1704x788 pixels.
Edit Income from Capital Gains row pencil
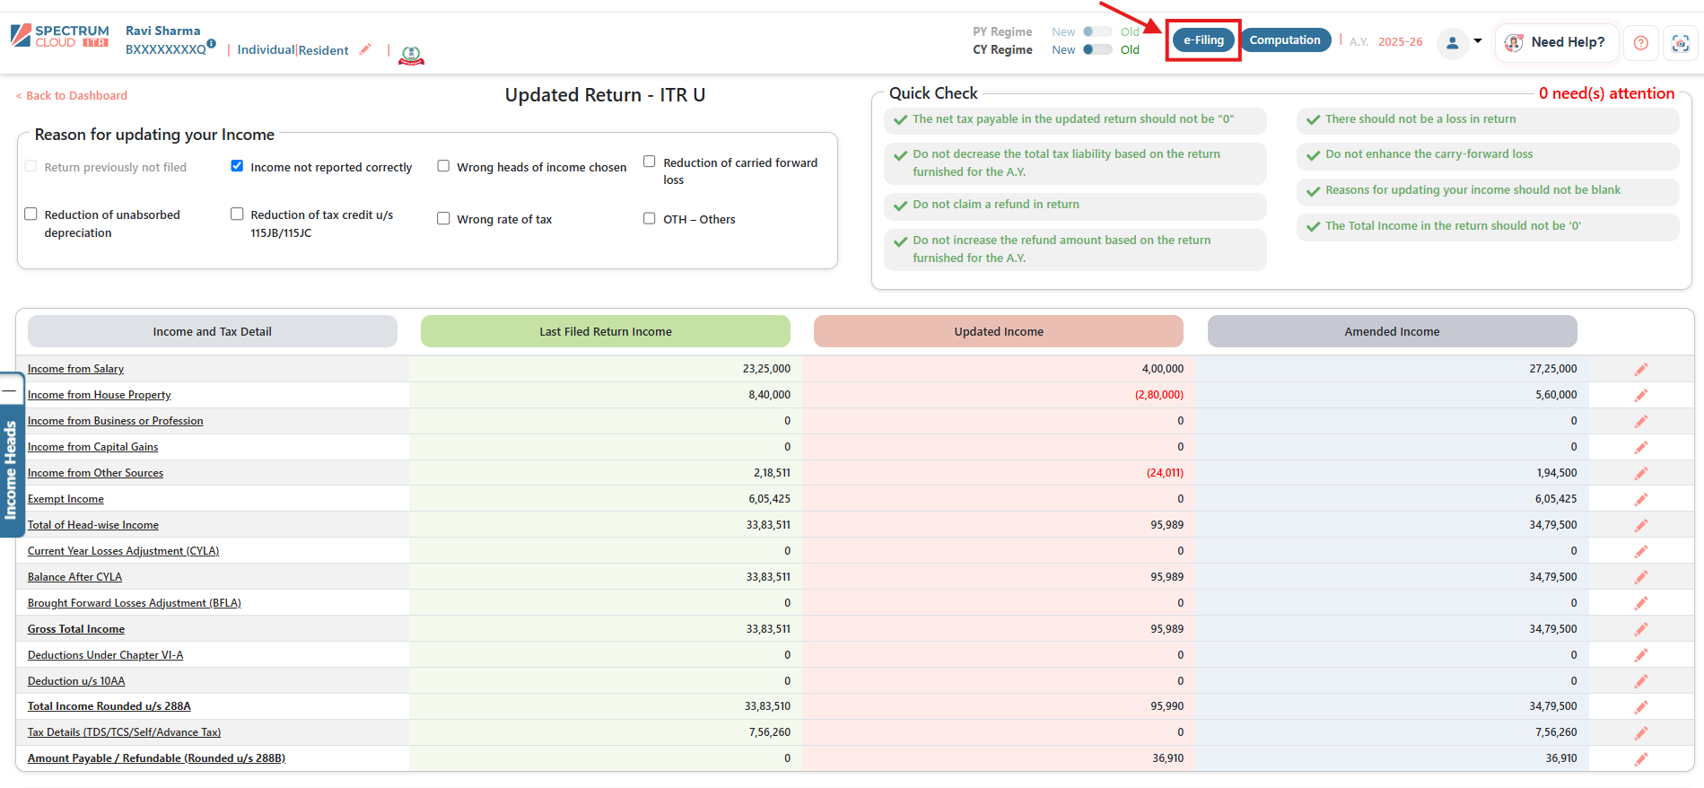pyautogui.click(x=1640, y=448)
